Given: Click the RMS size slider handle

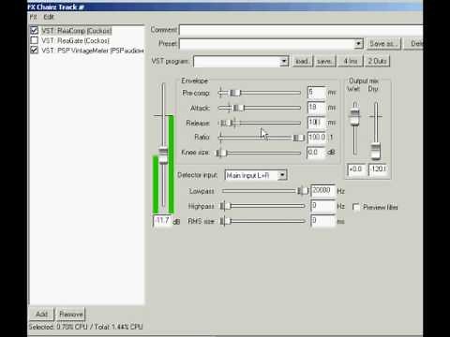Looking at the screenshot, I should (225, 221).
